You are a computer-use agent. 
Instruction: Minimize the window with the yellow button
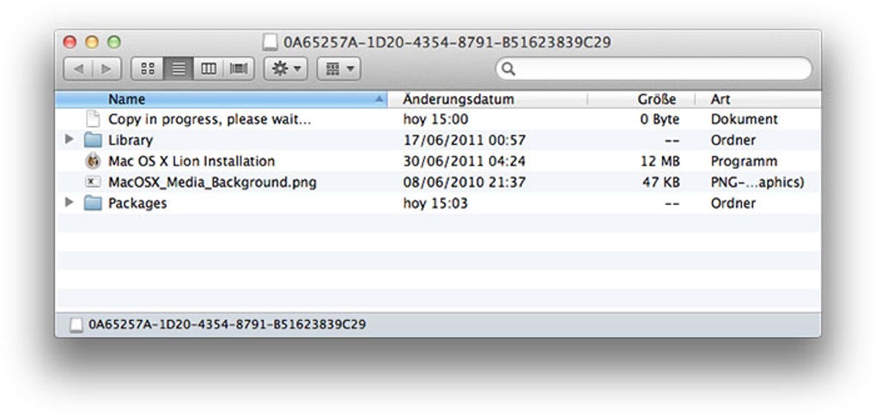92,42
